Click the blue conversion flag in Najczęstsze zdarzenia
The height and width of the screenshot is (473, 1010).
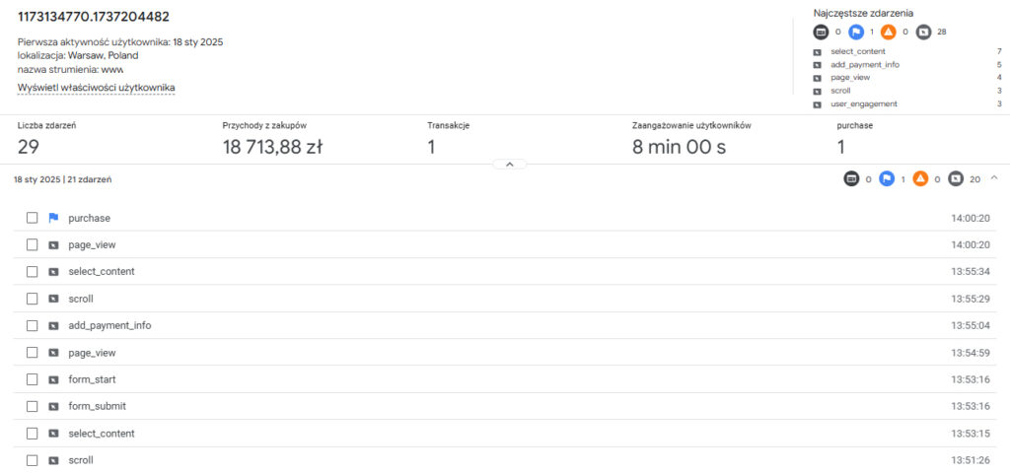pyautogui.click(x=856, y=32)
